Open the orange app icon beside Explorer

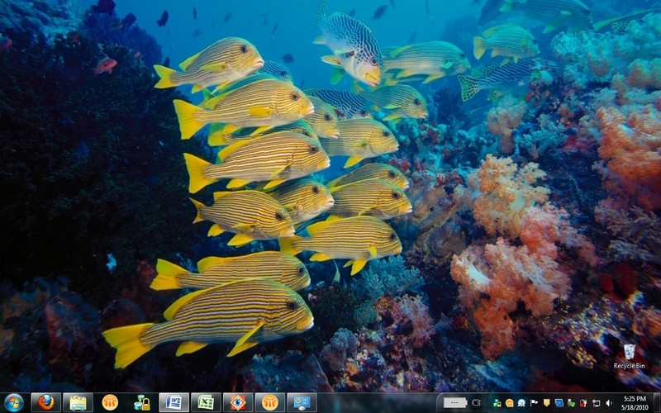pos(110,402)
